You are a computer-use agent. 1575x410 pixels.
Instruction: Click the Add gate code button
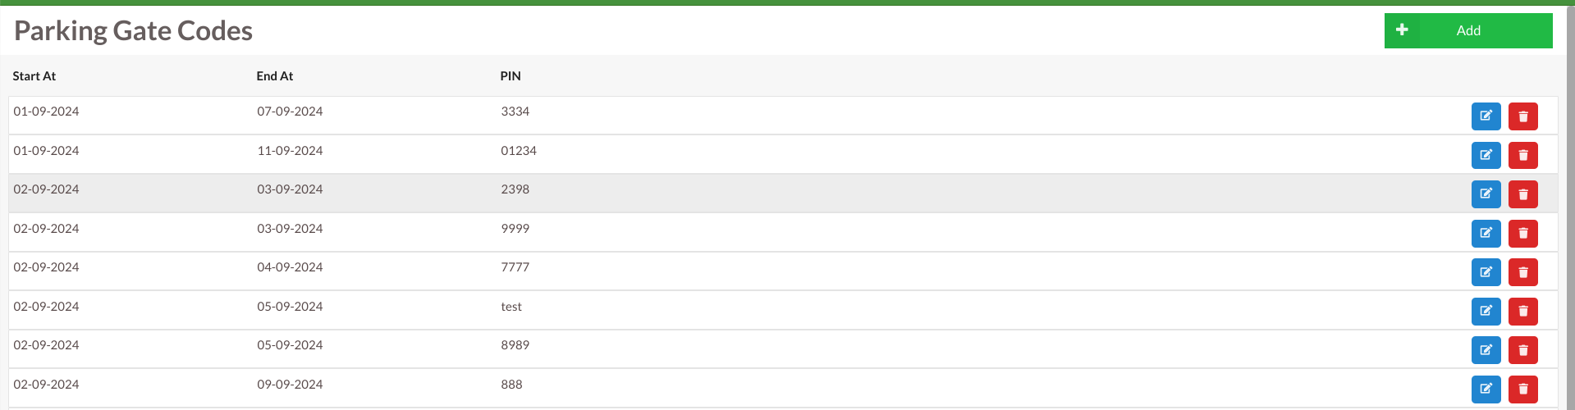click(x=1468, y=31)
